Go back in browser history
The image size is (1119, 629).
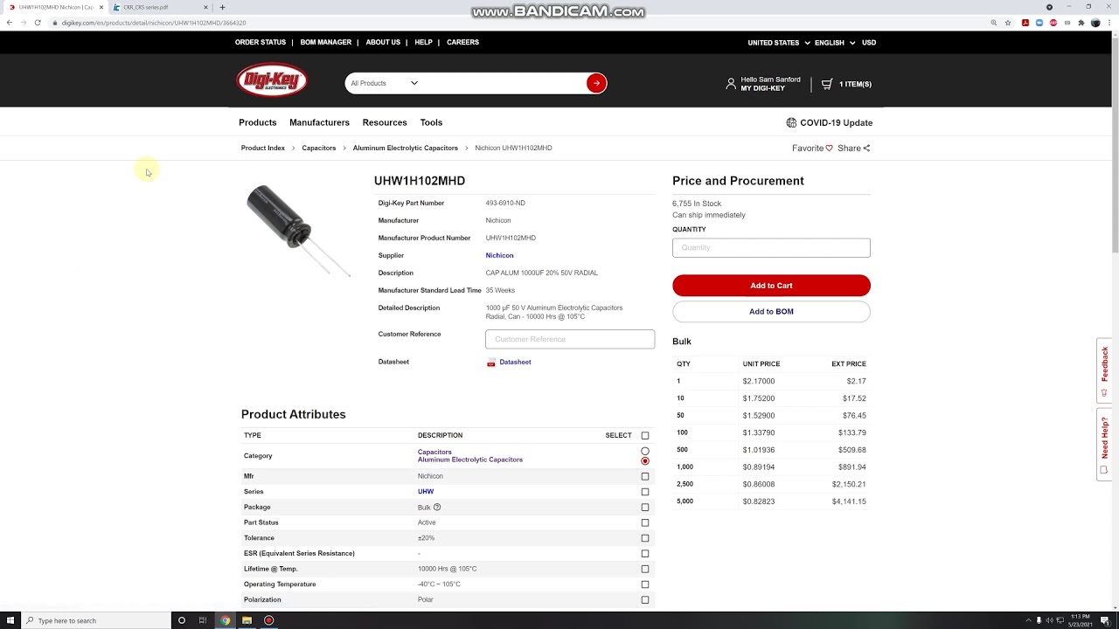pyautogui.click(x=10, y=23)
